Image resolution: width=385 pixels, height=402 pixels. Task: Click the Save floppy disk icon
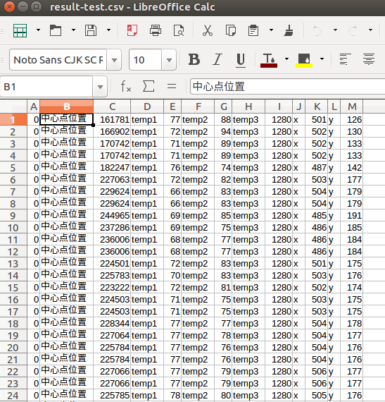(91, 30)
